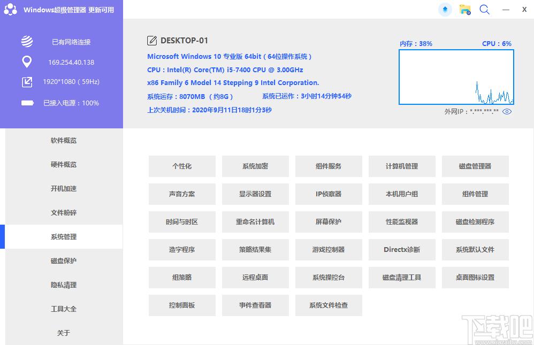The height and width of the screenshot is (345, 534).
Task: Open 屏幕保护 settings
Action: coord(329,222)
